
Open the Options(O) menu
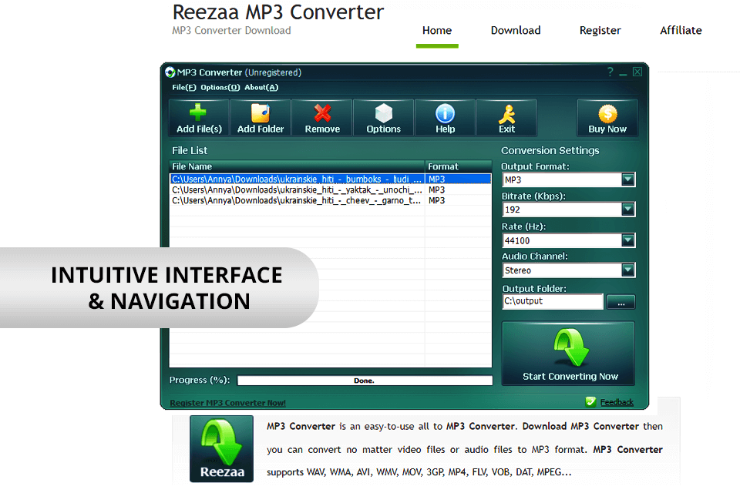point(220,87)
